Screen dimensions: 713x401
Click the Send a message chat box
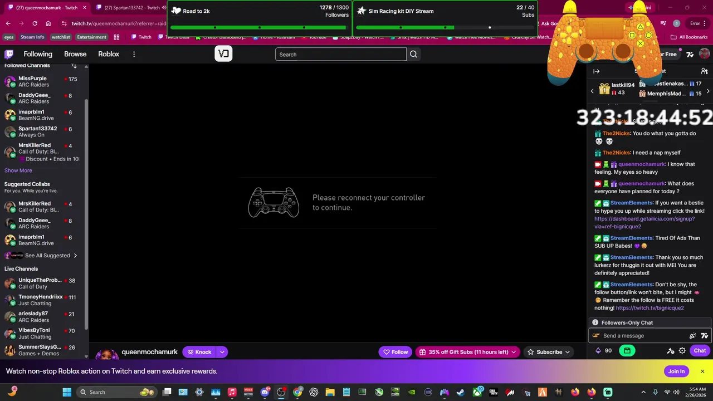tap(639, 336)
